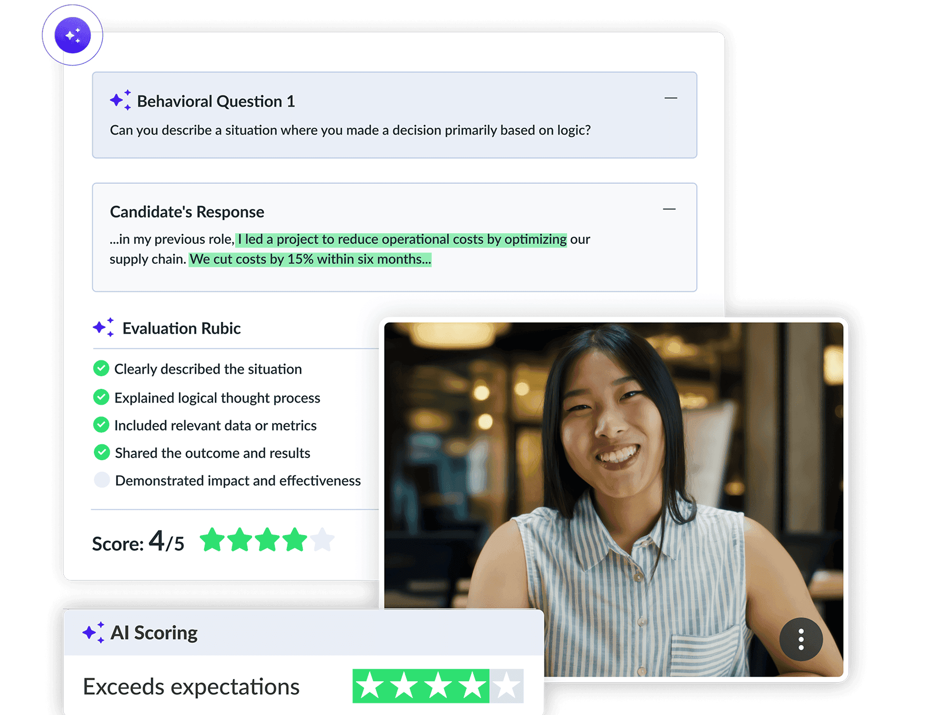Click the question text about logic decision

[350, 130]
